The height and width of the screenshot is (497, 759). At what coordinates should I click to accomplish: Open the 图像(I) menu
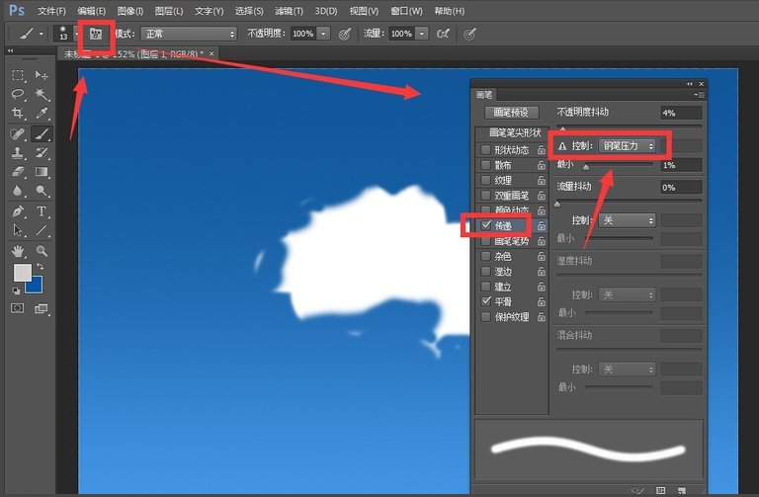coord(130,11)
